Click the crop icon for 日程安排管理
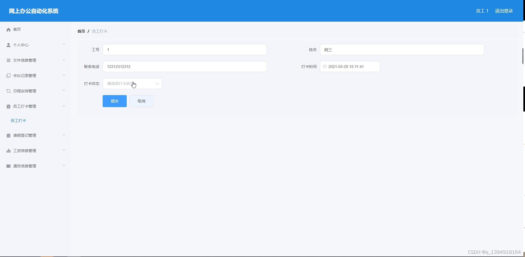 [8, 91]
